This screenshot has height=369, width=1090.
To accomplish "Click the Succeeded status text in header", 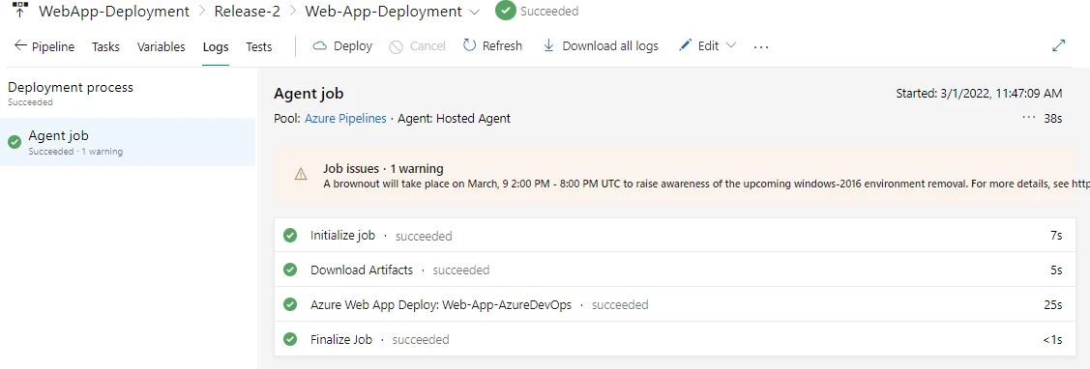I will (549, 12).
